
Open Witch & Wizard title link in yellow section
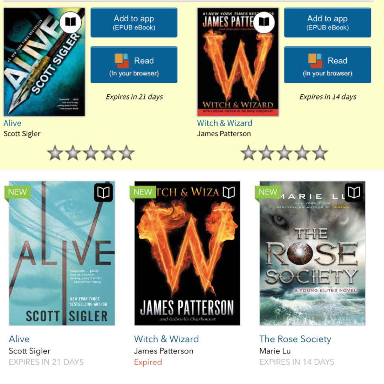225,123
